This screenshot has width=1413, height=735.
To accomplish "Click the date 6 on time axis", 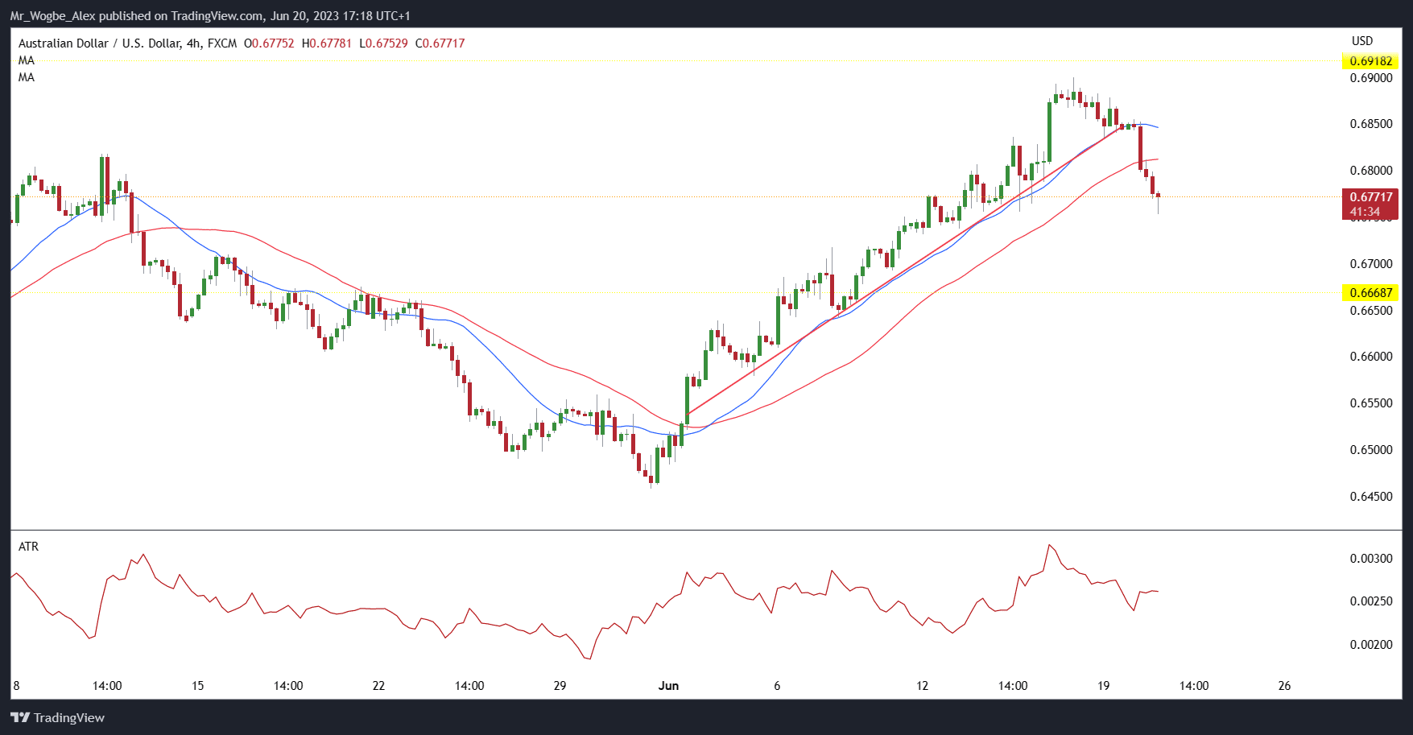I will pos(777,686).
